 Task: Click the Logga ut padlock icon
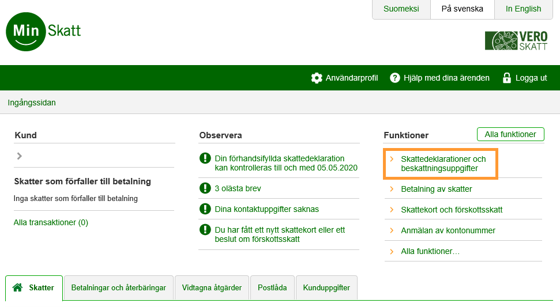click(x=507, y=78)
